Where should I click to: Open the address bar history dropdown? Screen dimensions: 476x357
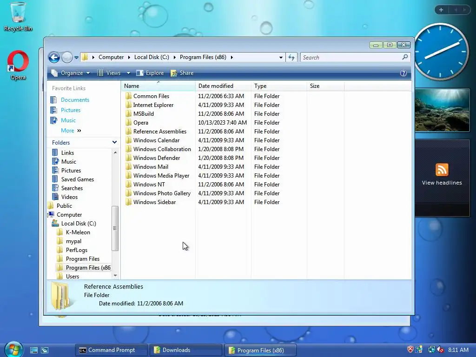click(x=281, y=57)
